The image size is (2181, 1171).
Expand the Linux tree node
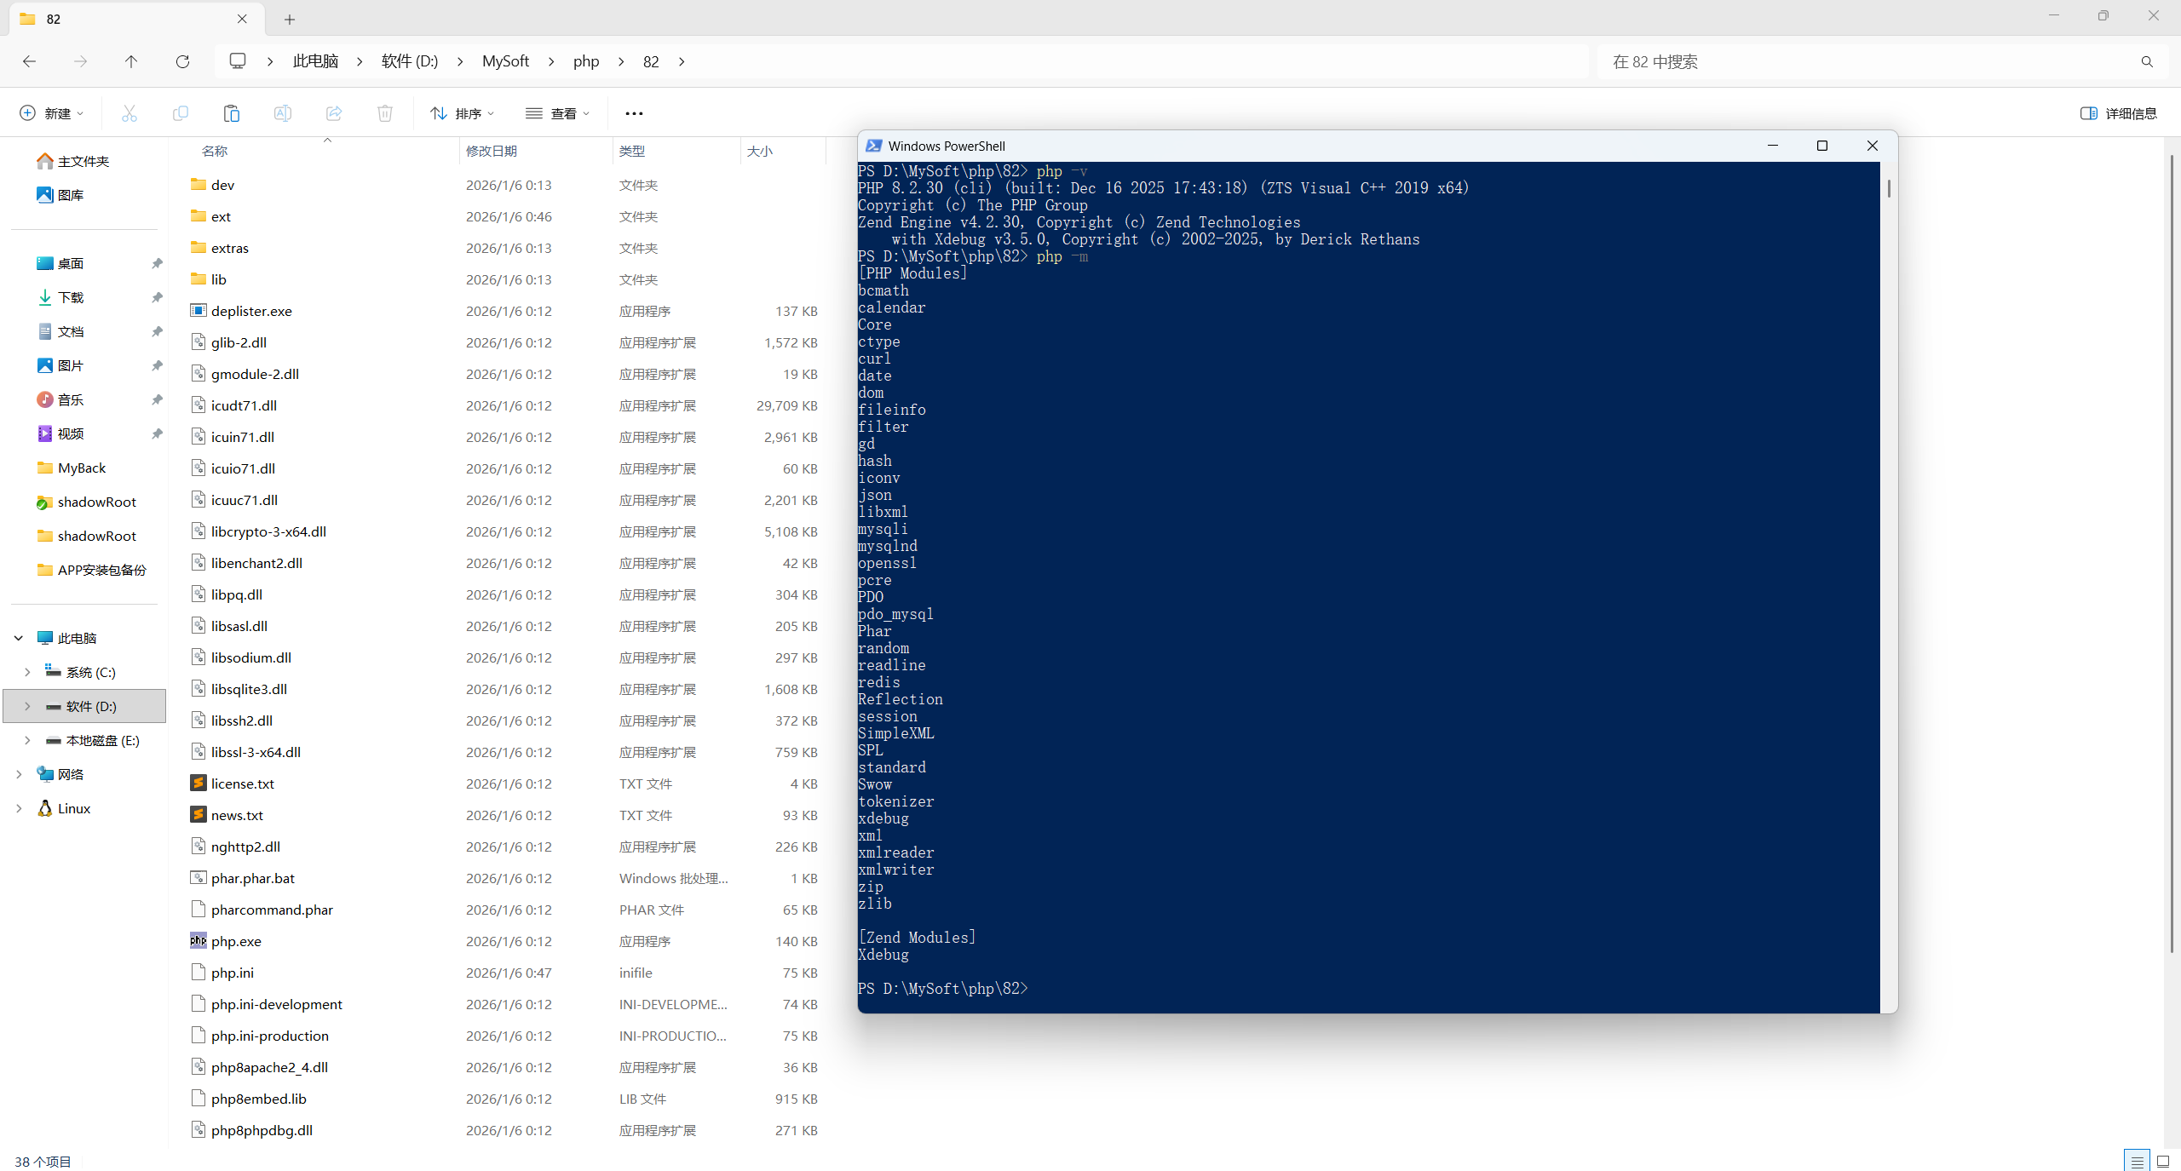(19, 808)
